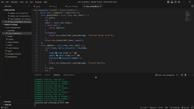The height and width of the screenshot is (109, 194).
Task: Switch to user-routes.js editor tab
Action: [x=73, y=6]
